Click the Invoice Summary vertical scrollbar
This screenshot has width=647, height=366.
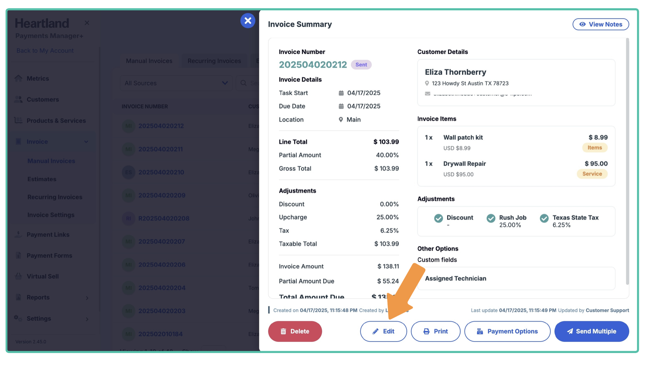(627, 161)
